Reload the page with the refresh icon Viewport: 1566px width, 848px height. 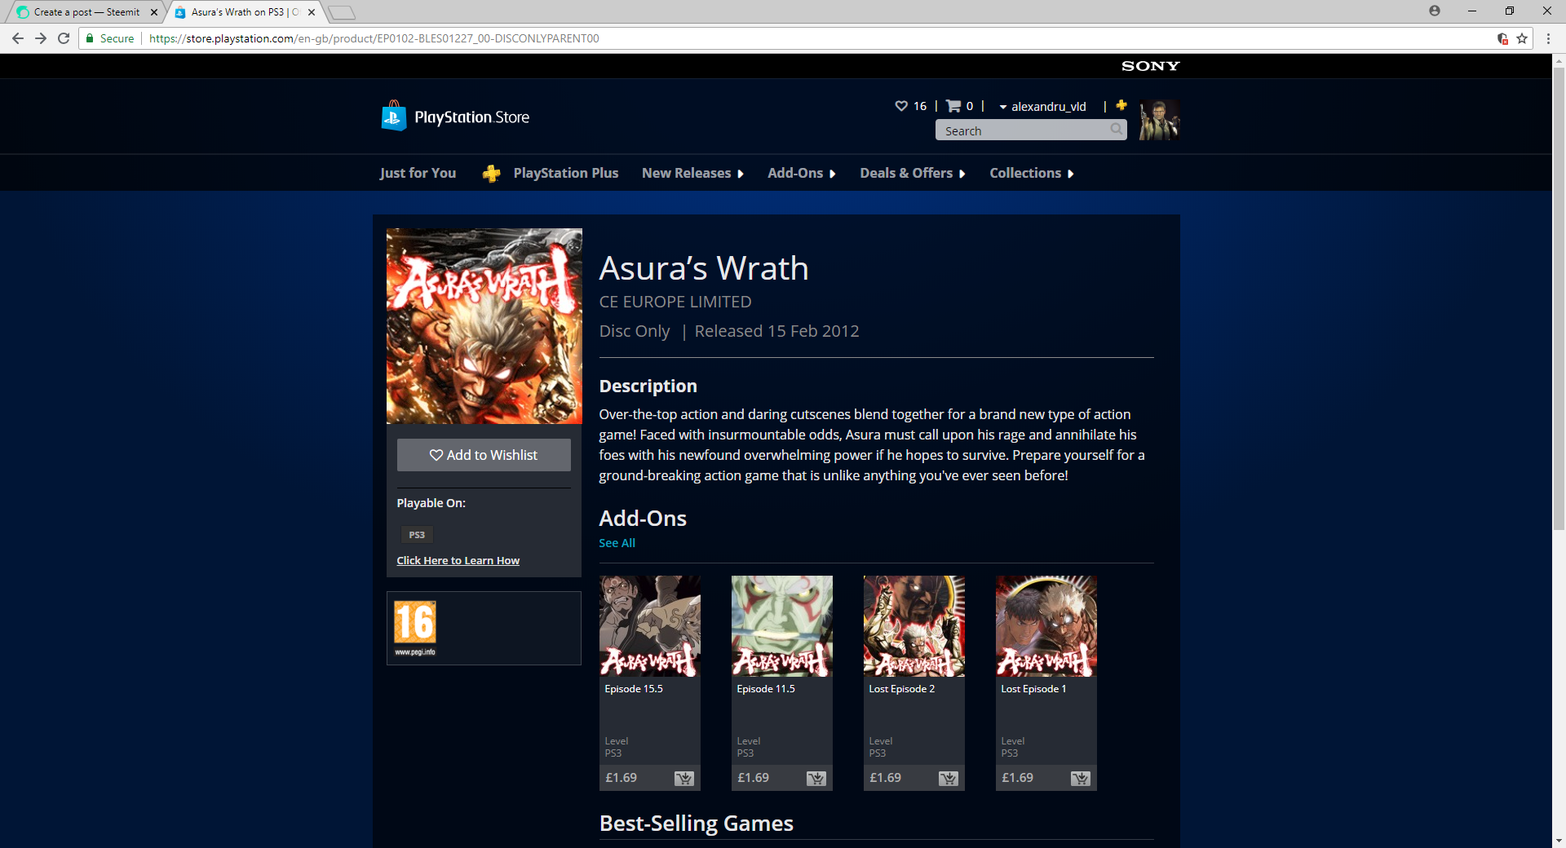pos(64,38)
